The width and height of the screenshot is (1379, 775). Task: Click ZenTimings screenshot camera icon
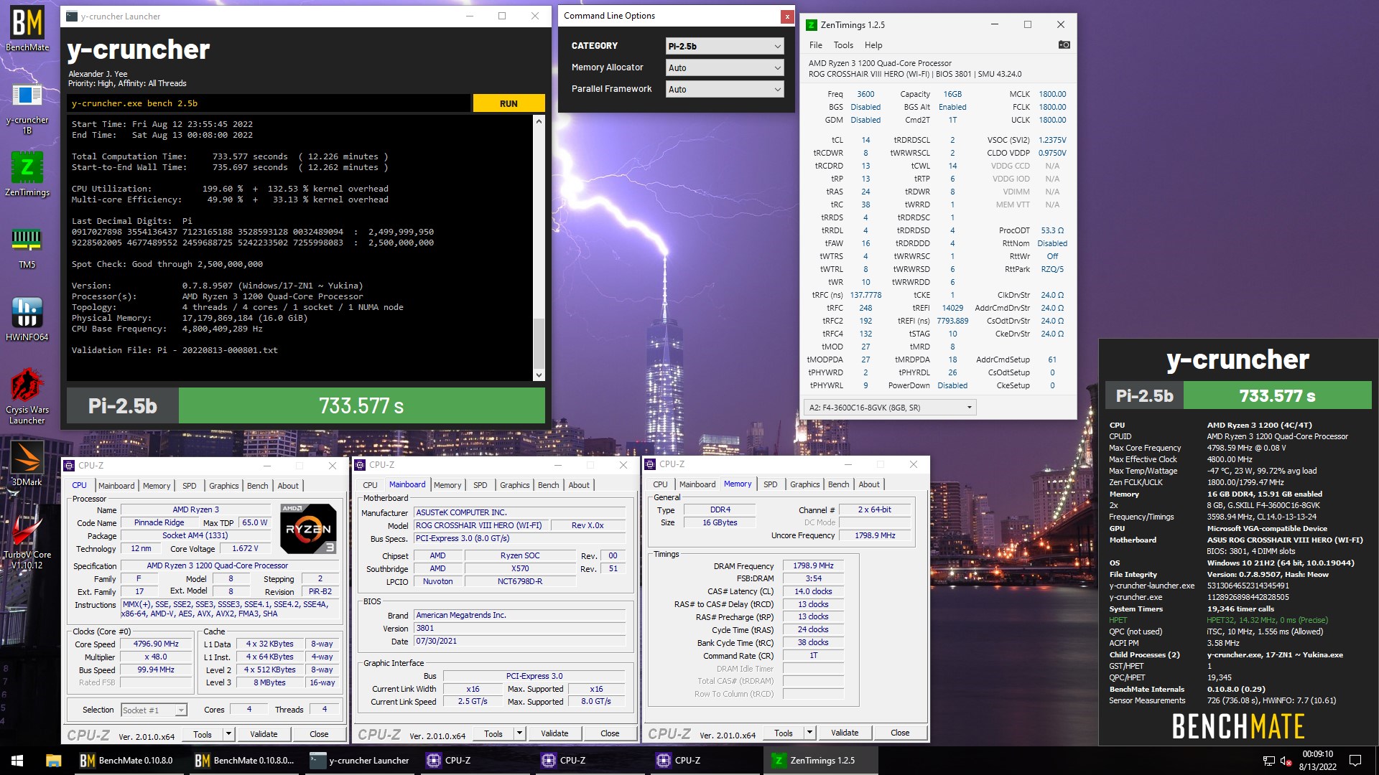(1064, 44)
